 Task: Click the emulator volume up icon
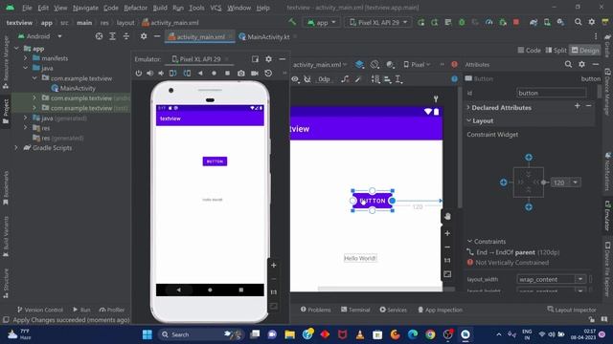[x=150, y=74]
